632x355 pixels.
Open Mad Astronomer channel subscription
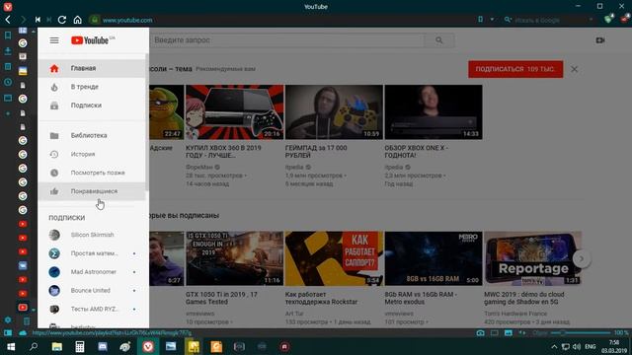pos(92,272)
